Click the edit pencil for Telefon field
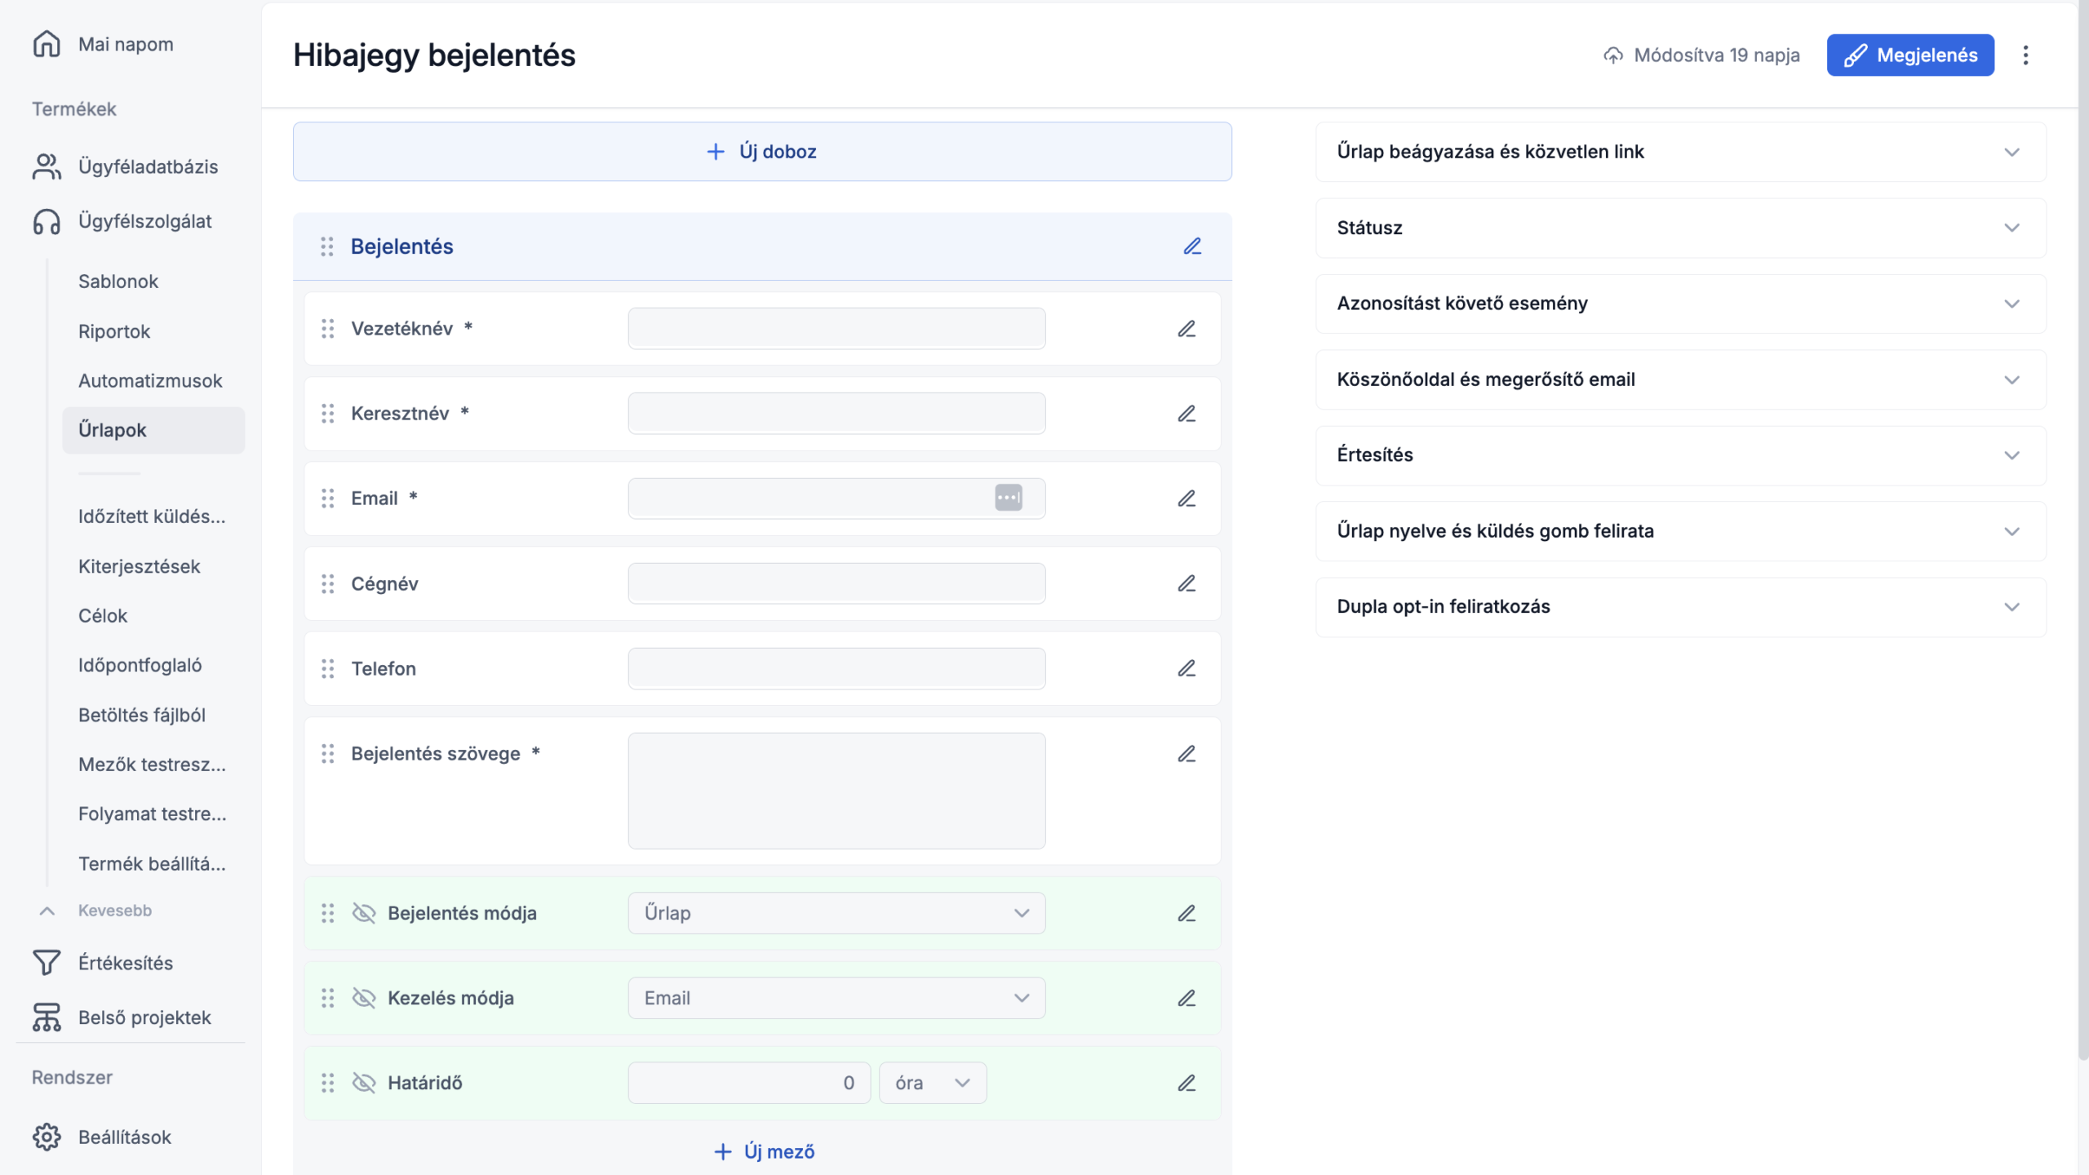Screen dimensions: 2089x1175 coord(1186,669)
